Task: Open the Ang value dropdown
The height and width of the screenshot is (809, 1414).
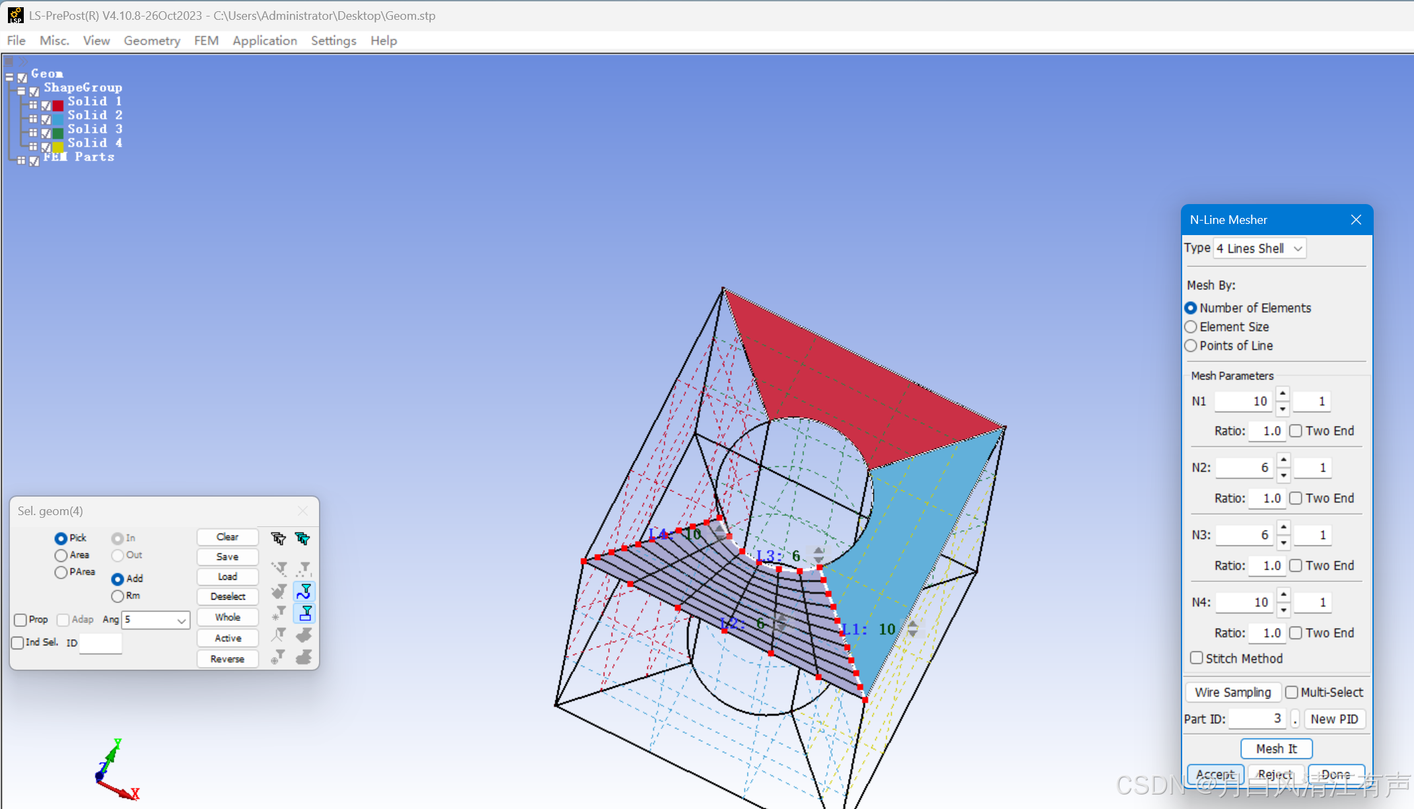Action: point(181,620)
